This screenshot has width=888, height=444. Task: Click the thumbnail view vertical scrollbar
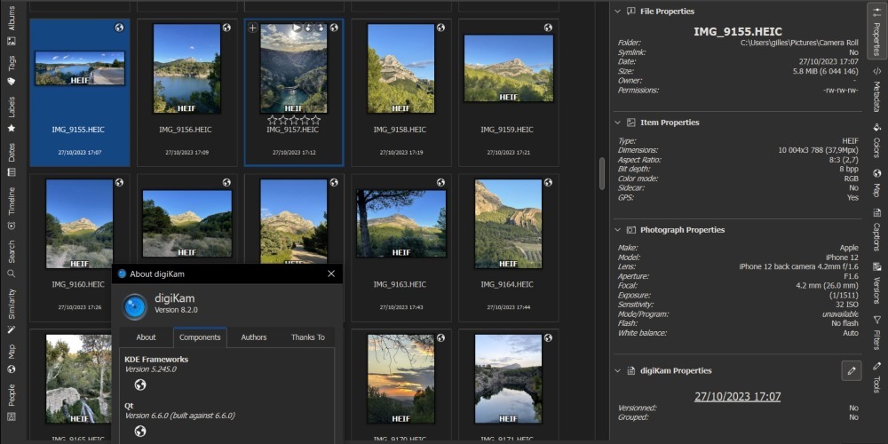pyautogui.click(x=602, y=174)
